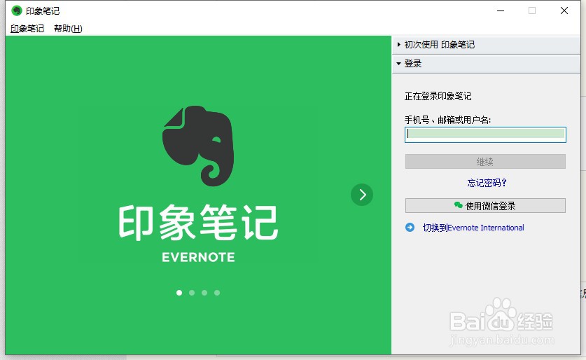Close the 印象笔记 window

tap(564, 11)
